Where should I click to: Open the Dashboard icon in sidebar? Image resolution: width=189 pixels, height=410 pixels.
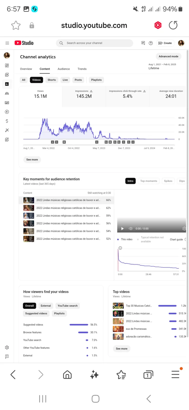[x=7, y=66]
